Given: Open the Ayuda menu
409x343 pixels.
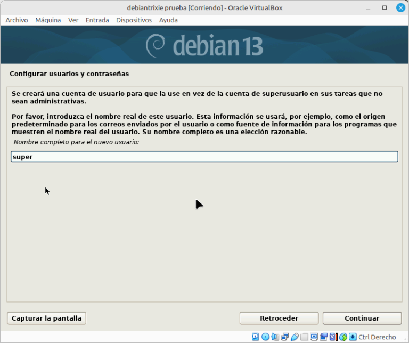Looking at the screenshot, I should tap(168, 20).
